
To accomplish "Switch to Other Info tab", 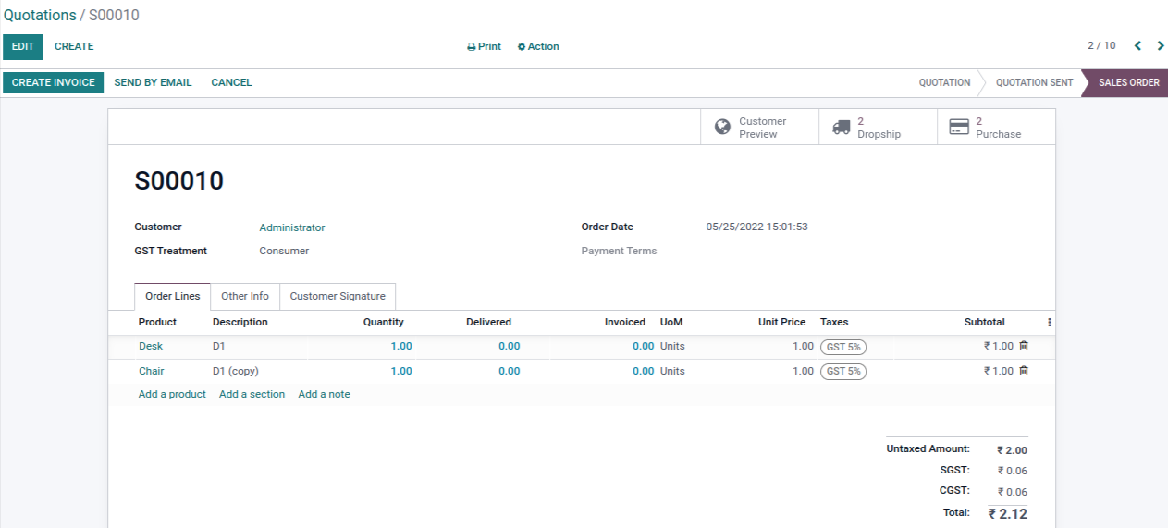I will (x=245, y=296).
